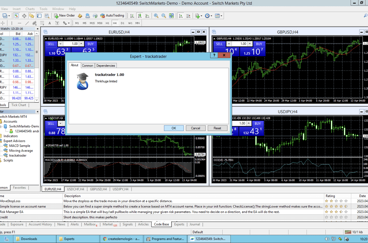Switch chart to line chart mode
Image resolution: width=368 pixels, height=243 pixels.
click(147, 16)
